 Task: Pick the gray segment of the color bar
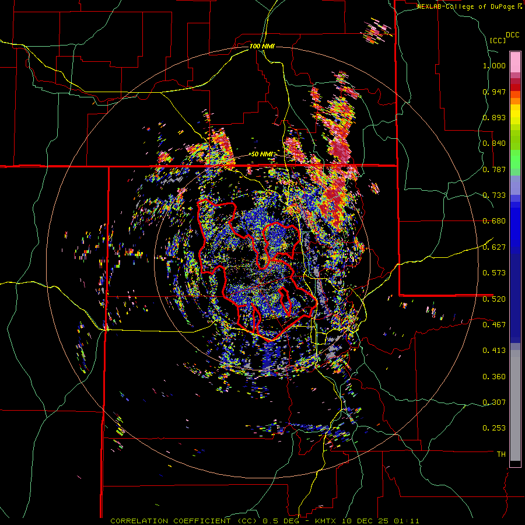[515, 405]
